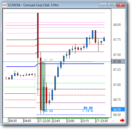132x130 pixels.
Task: Click the 67.50 price scale label
Action: click(117, 55)
